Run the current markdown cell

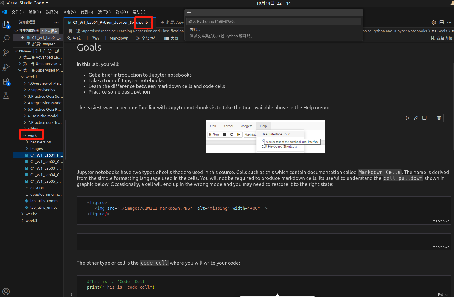[x=408, y=118]
